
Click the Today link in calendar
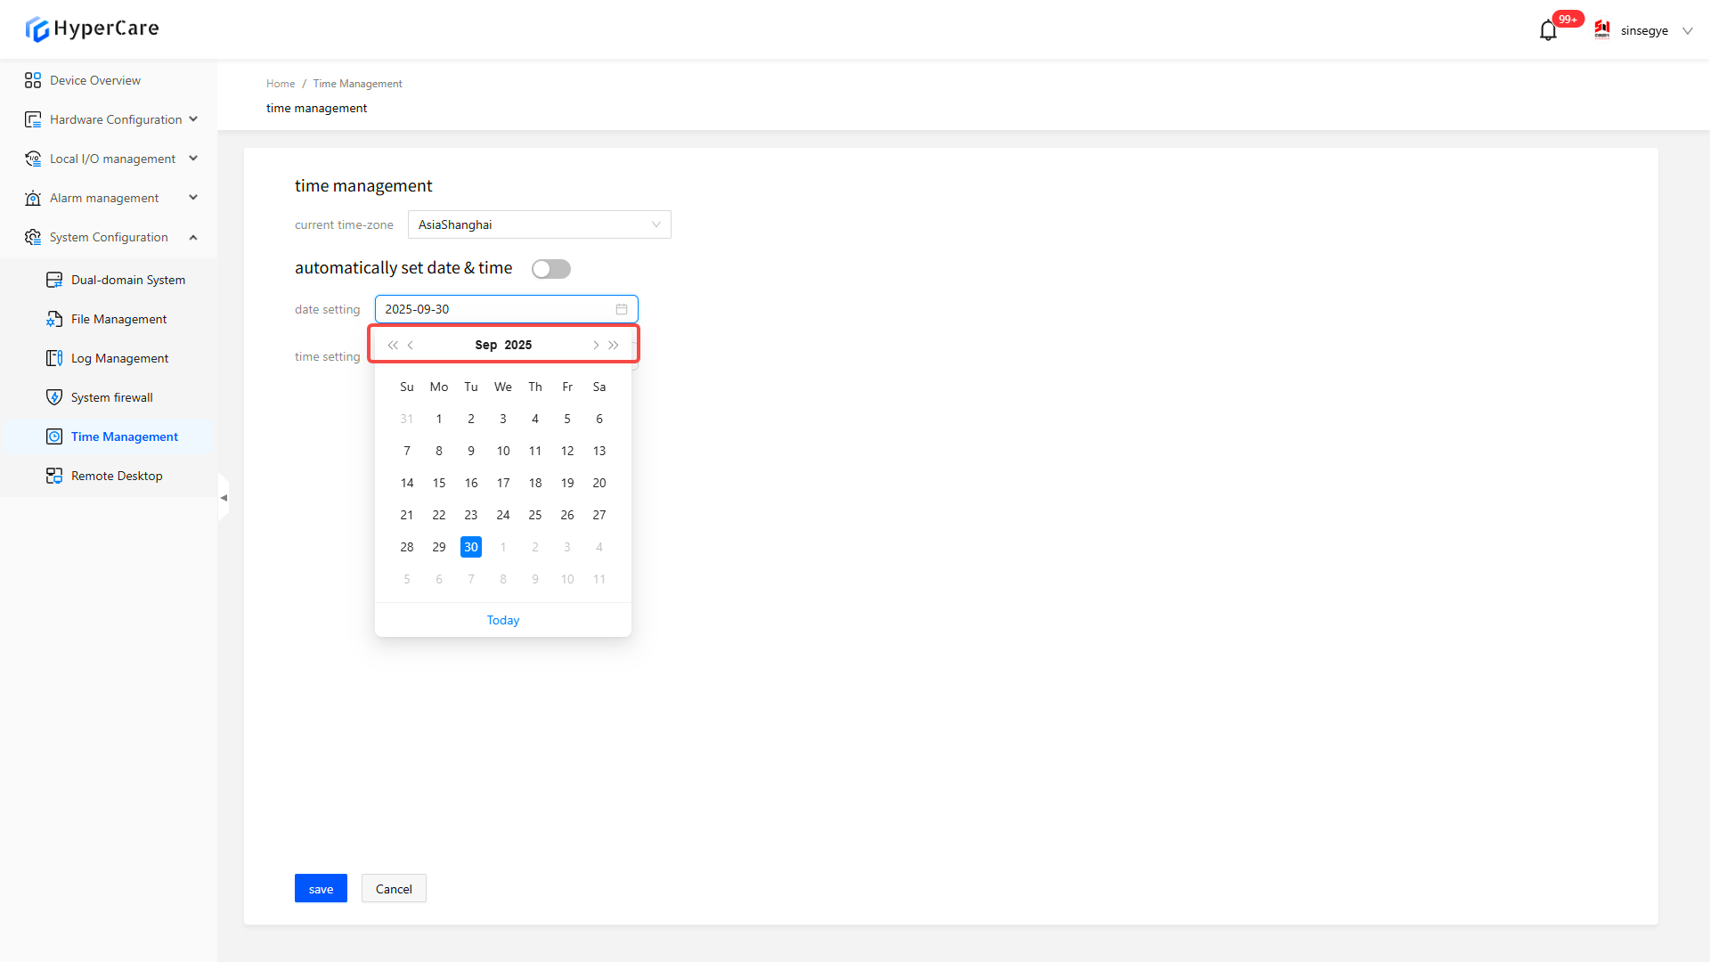coord(503,620)
